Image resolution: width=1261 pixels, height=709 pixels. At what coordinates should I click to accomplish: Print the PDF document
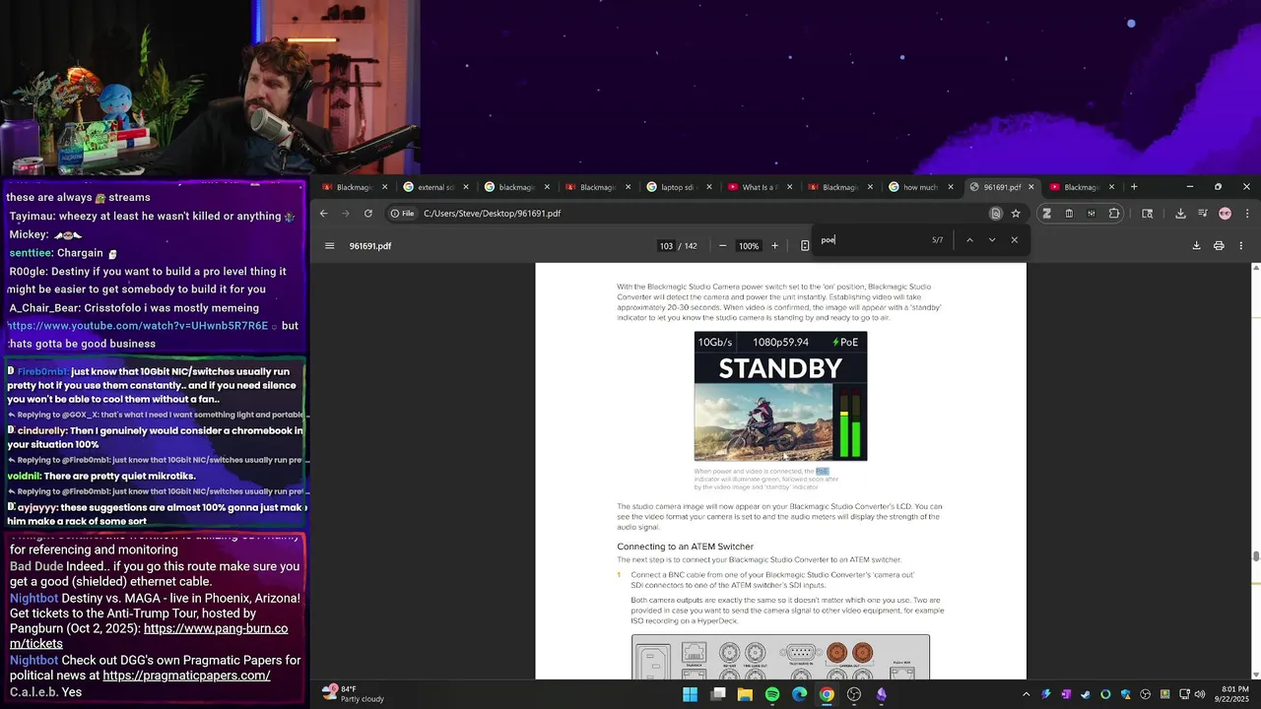[1219, 246]
